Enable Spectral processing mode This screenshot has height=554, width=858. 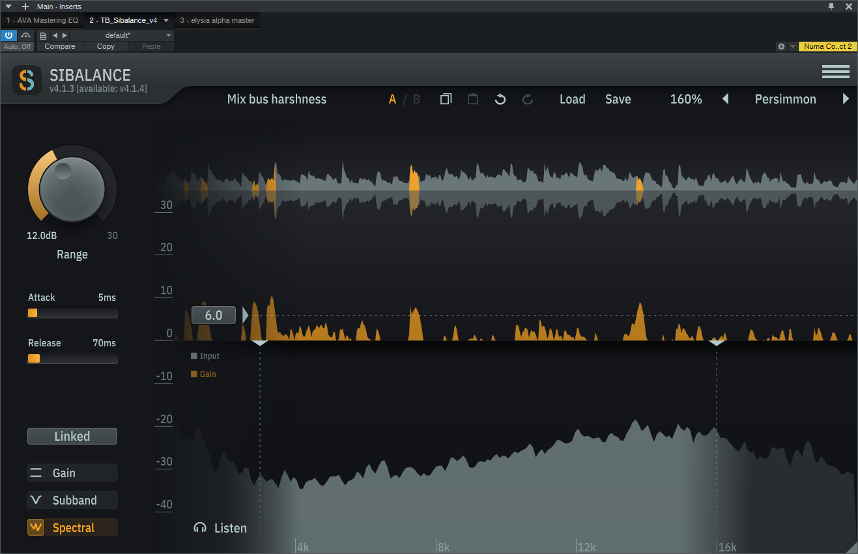(x=72, y=527)
